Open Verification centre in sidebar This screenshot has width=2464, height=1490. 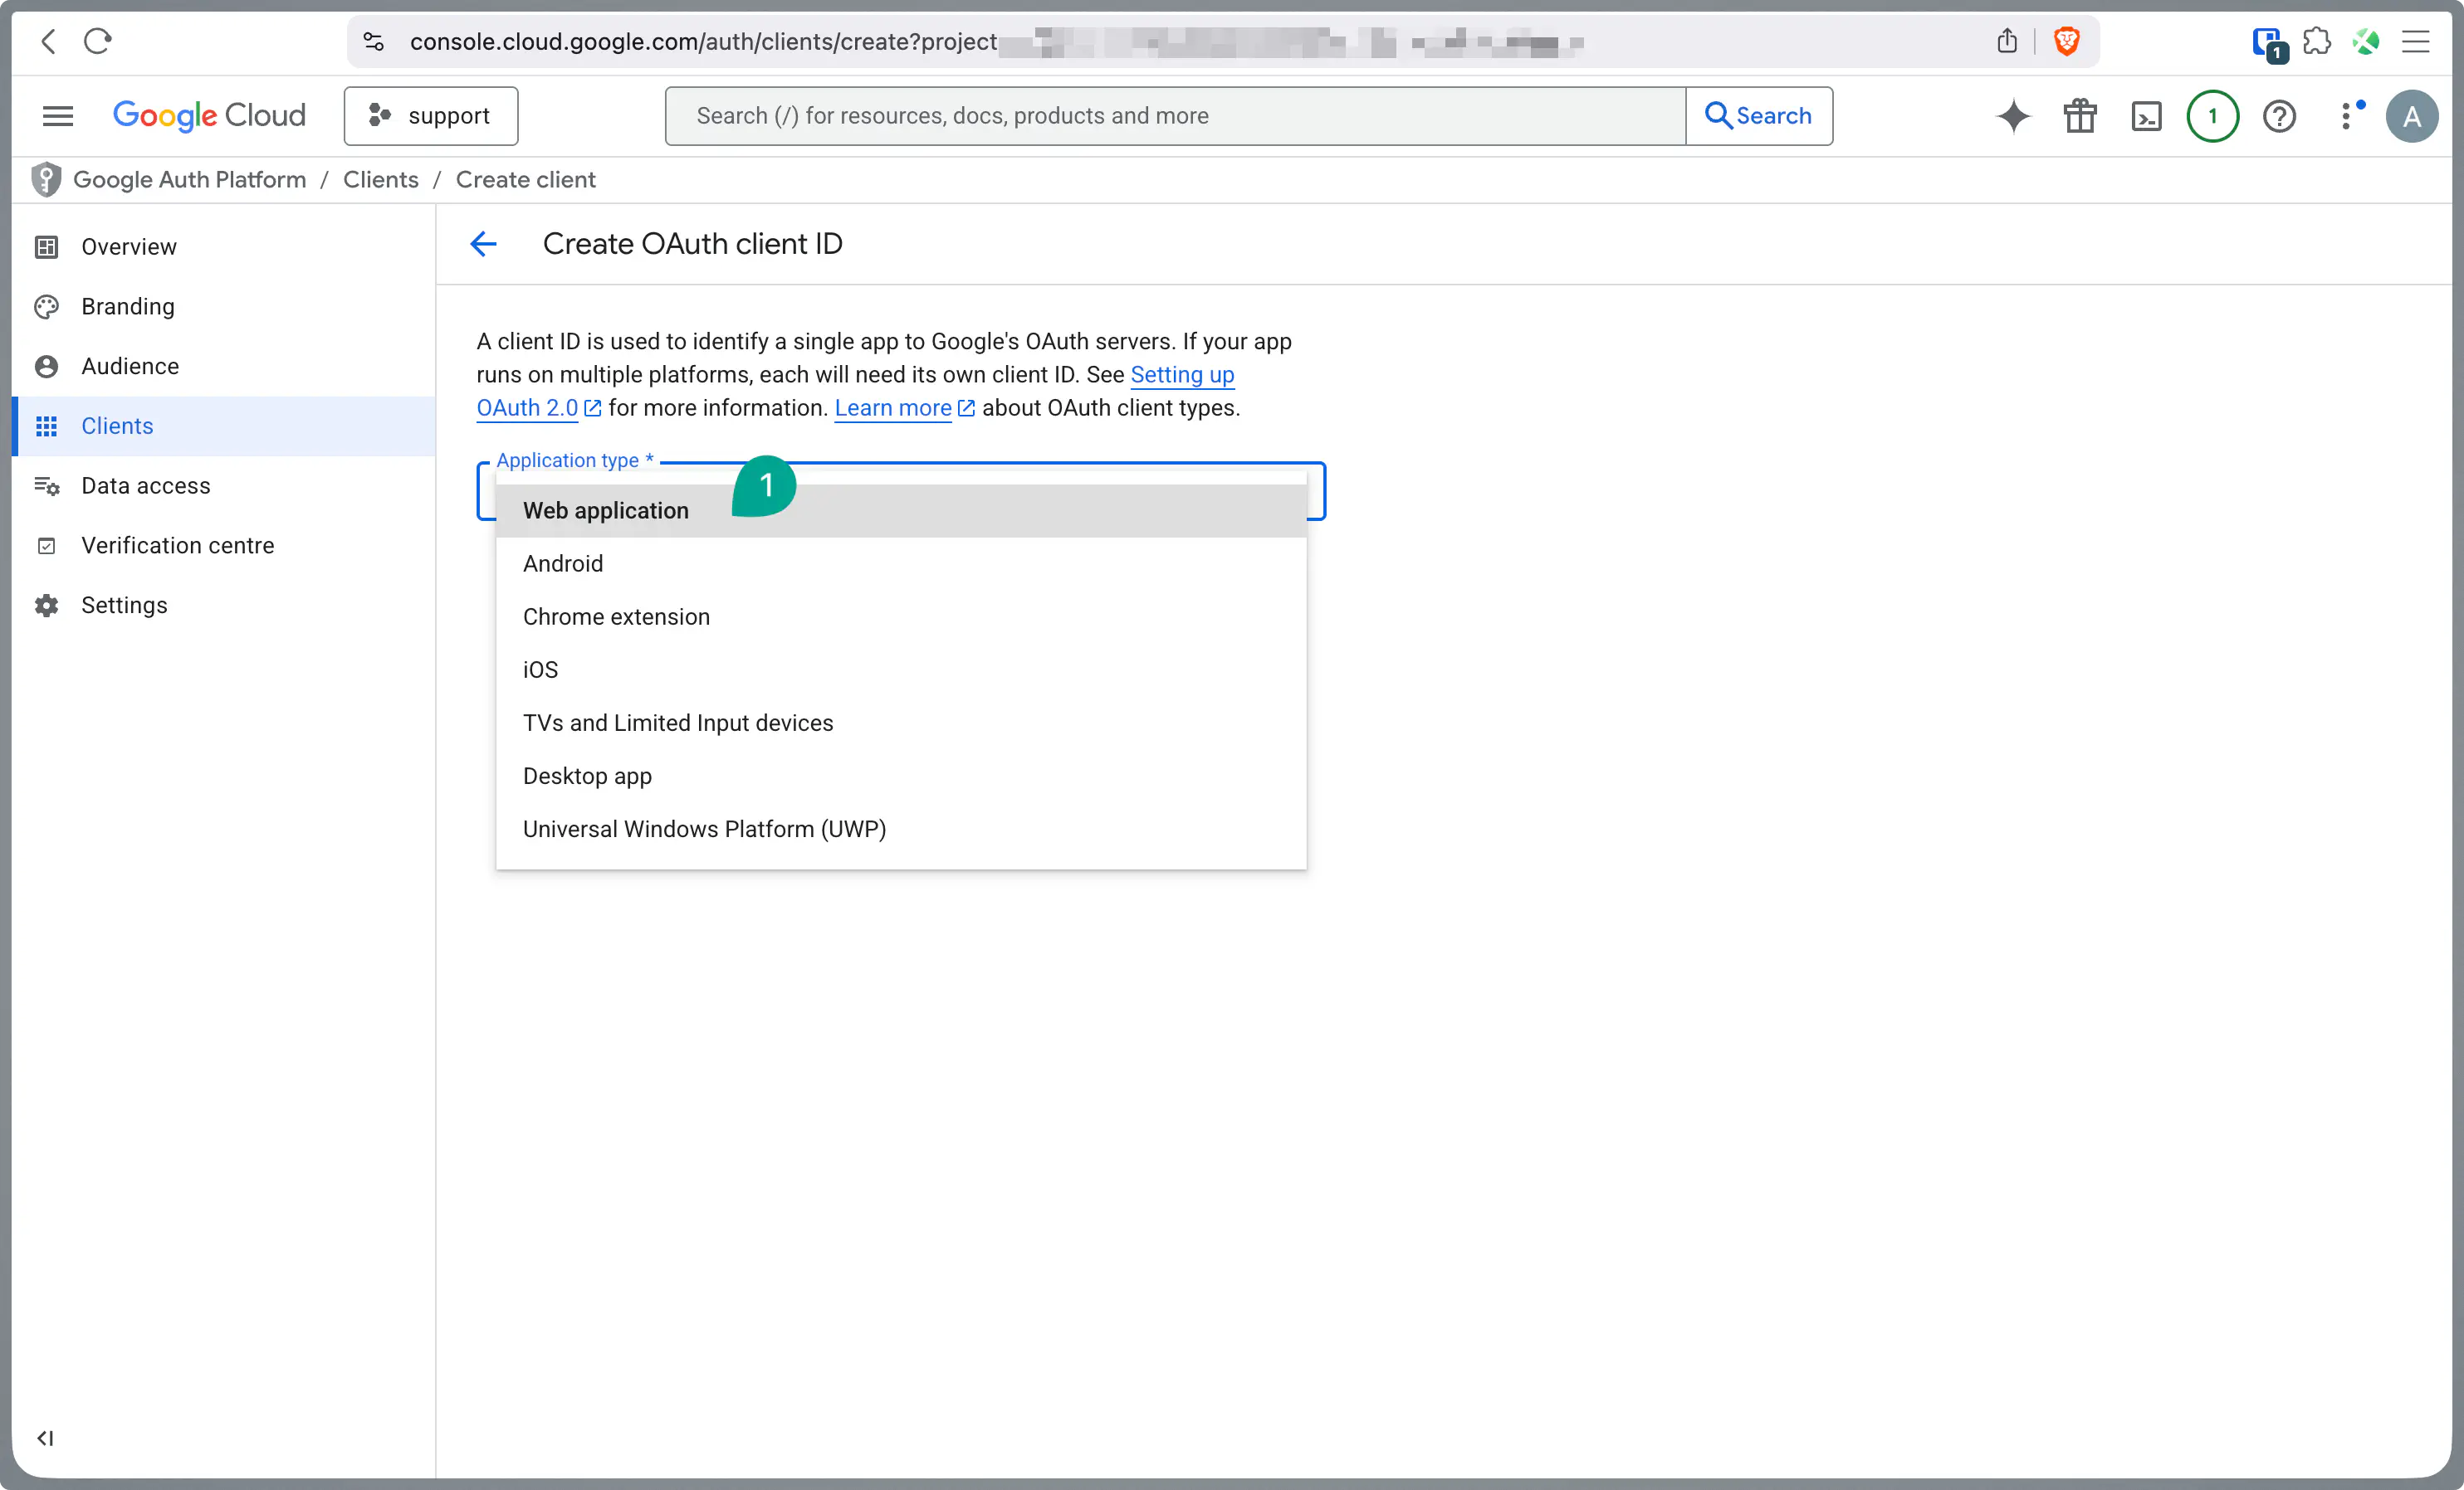[x=177, y=546]
